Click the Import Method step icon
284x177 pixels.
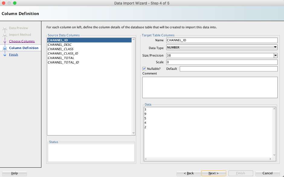[x=5, y=35]
